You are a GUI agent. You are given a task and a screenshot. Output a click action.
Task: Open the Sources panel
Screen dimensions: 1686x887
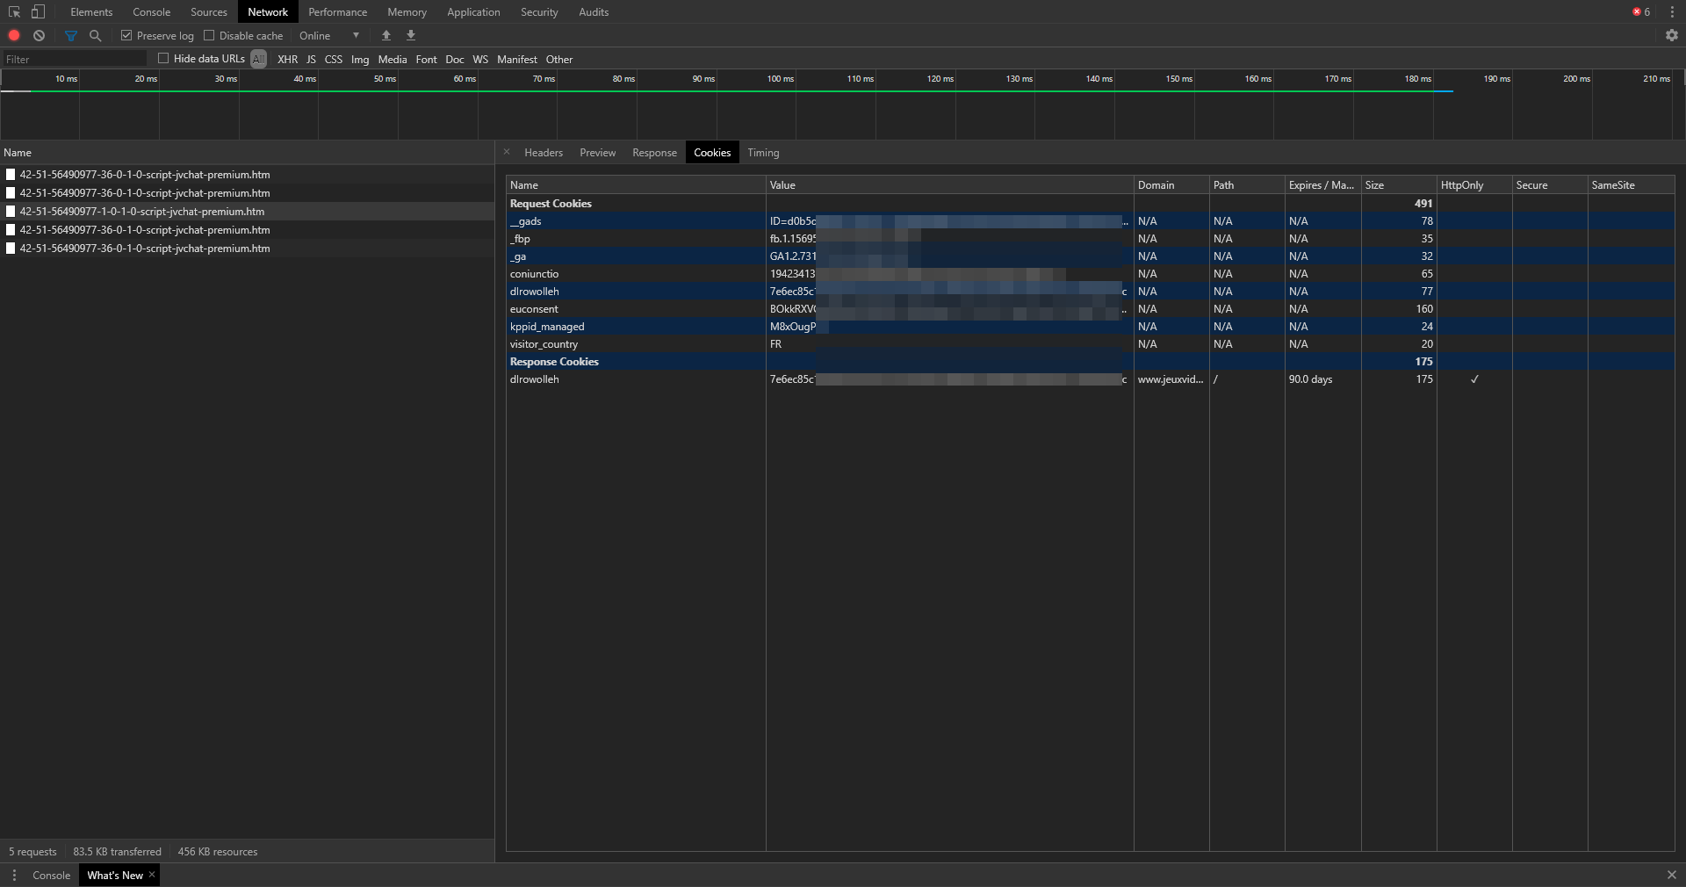pyautogui.click(x=209, y=12)
